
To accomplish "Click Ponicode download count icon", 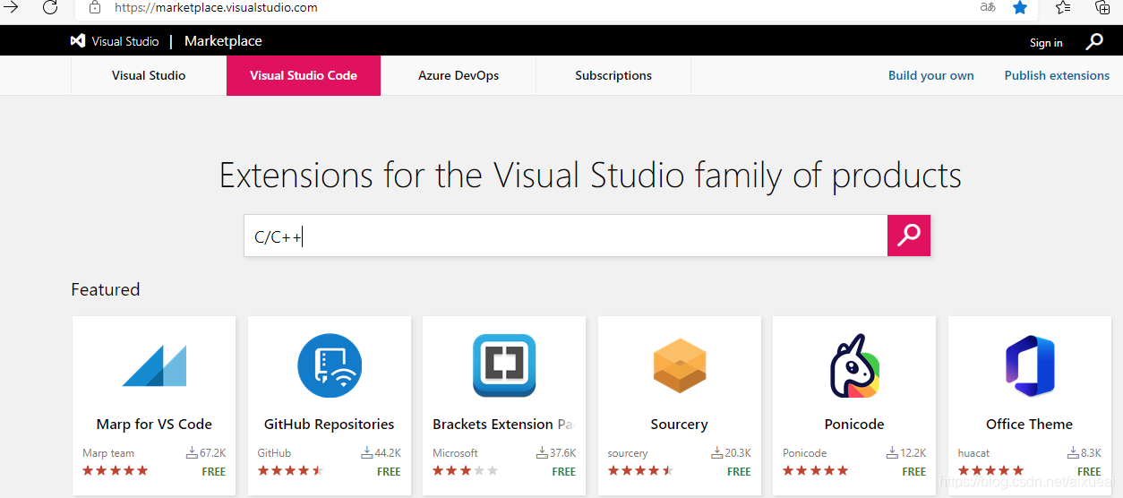I will pos(892,452).
